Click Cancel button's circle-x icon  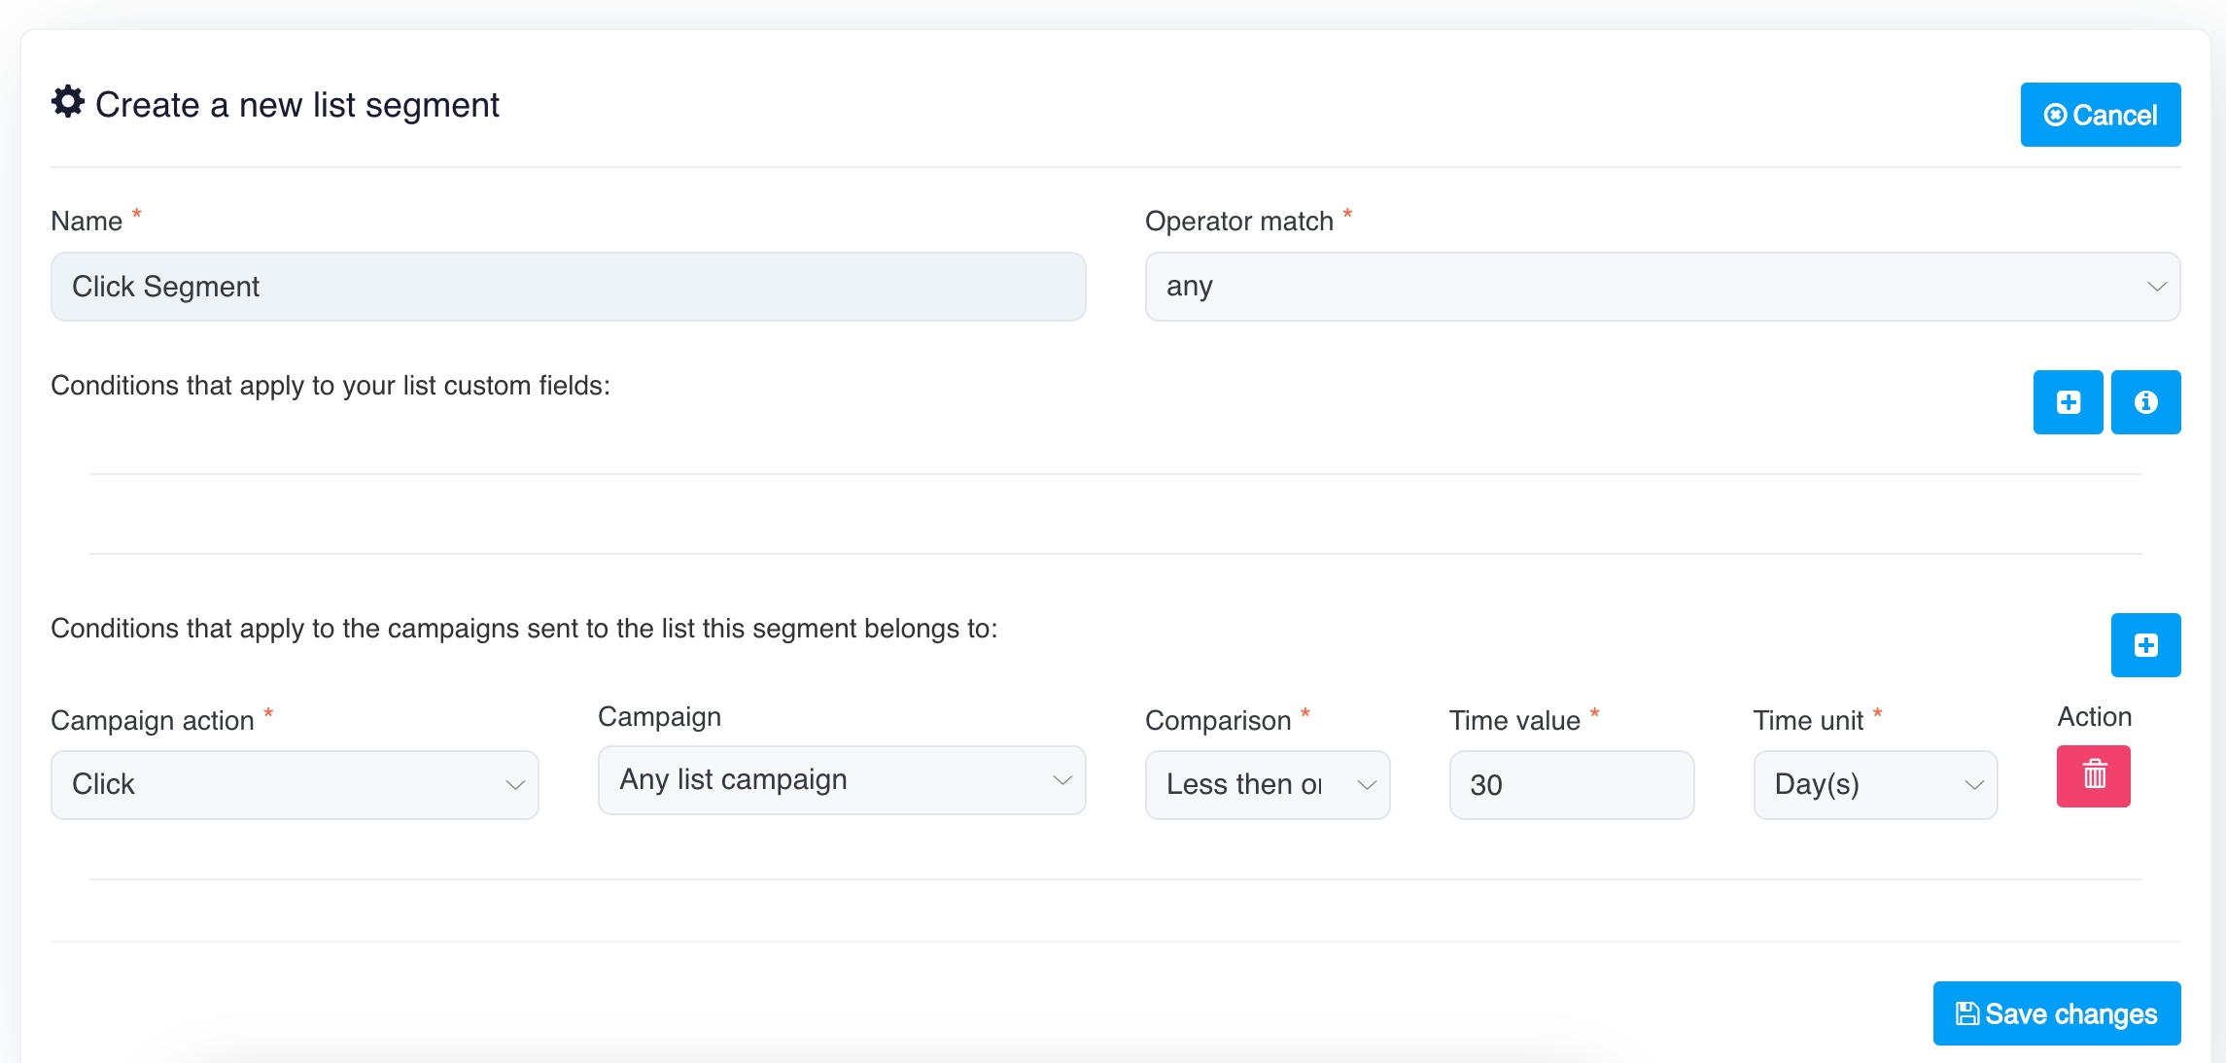point(2055,116)
